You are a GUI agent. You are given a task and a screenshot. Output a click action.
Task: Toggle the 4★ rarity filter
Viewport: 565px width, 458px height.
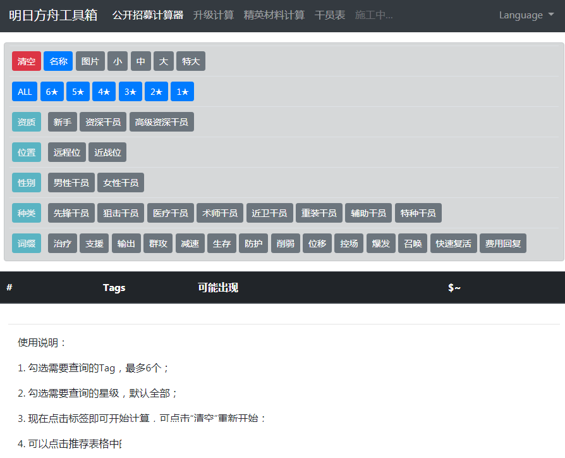pyautogui.click(x=104, y=92)
